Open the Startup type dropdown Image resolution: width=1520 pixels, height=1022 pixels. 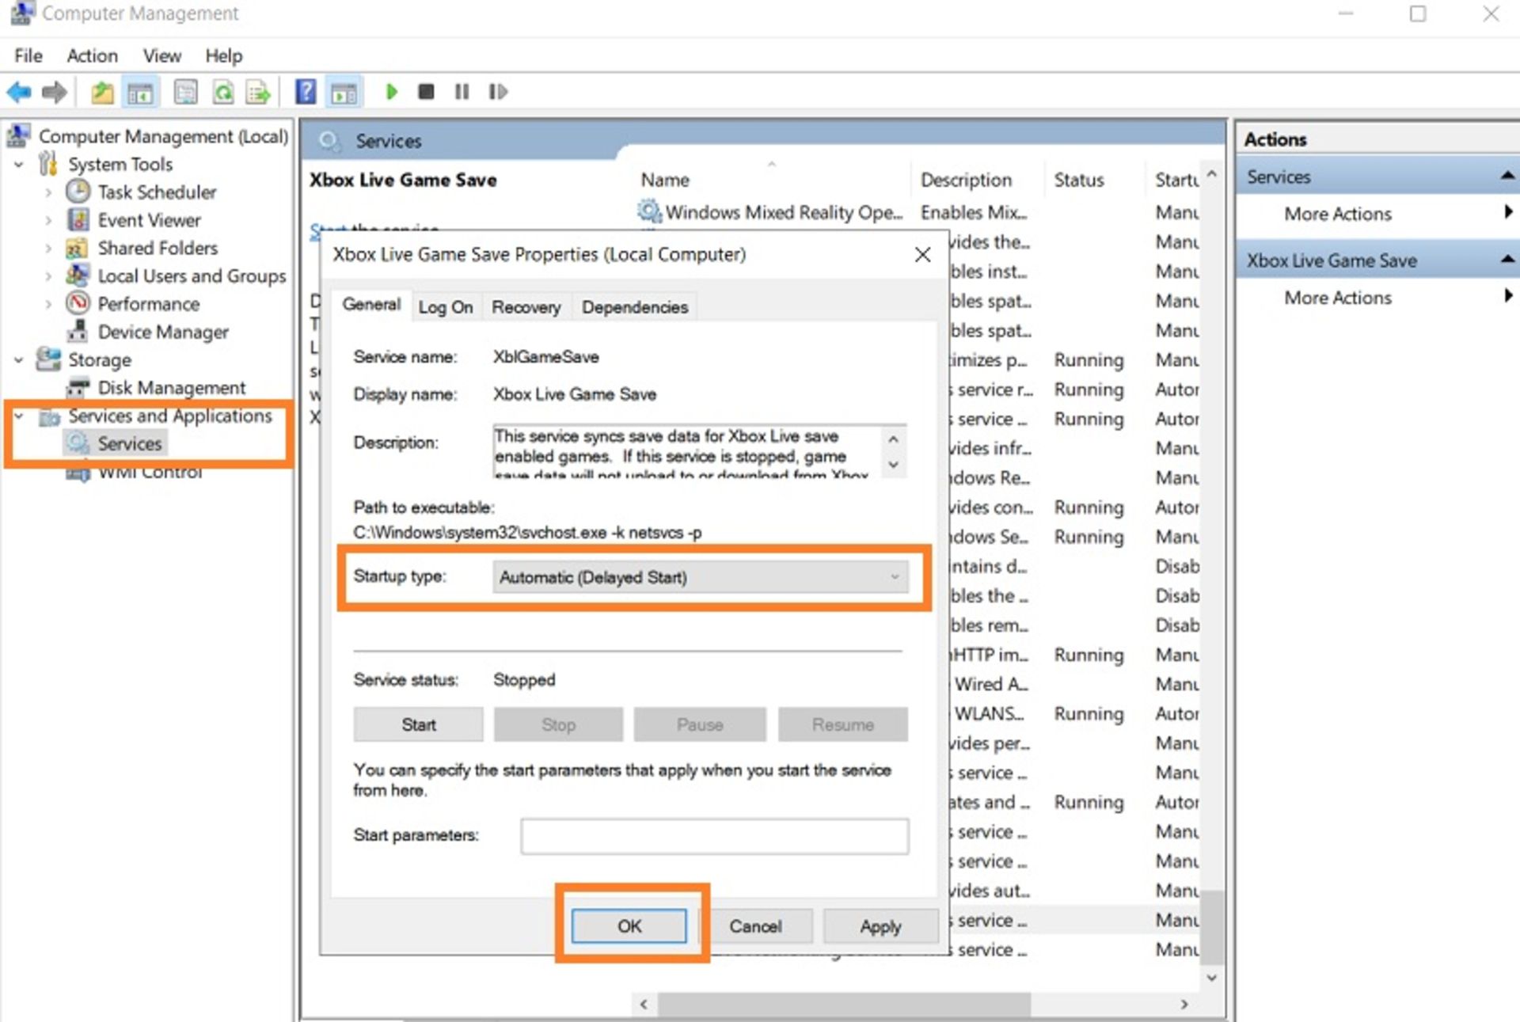pyautogui.click(x=700, y=577)
